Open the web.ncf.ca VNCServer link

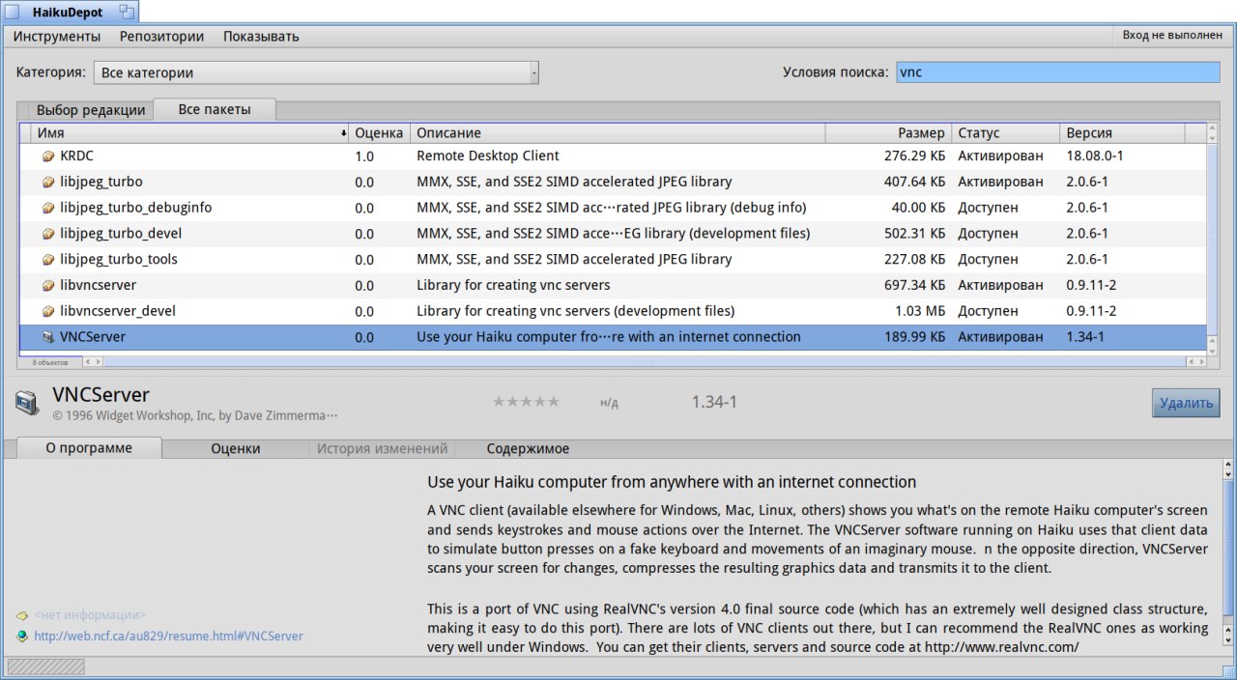click(168, 636)
